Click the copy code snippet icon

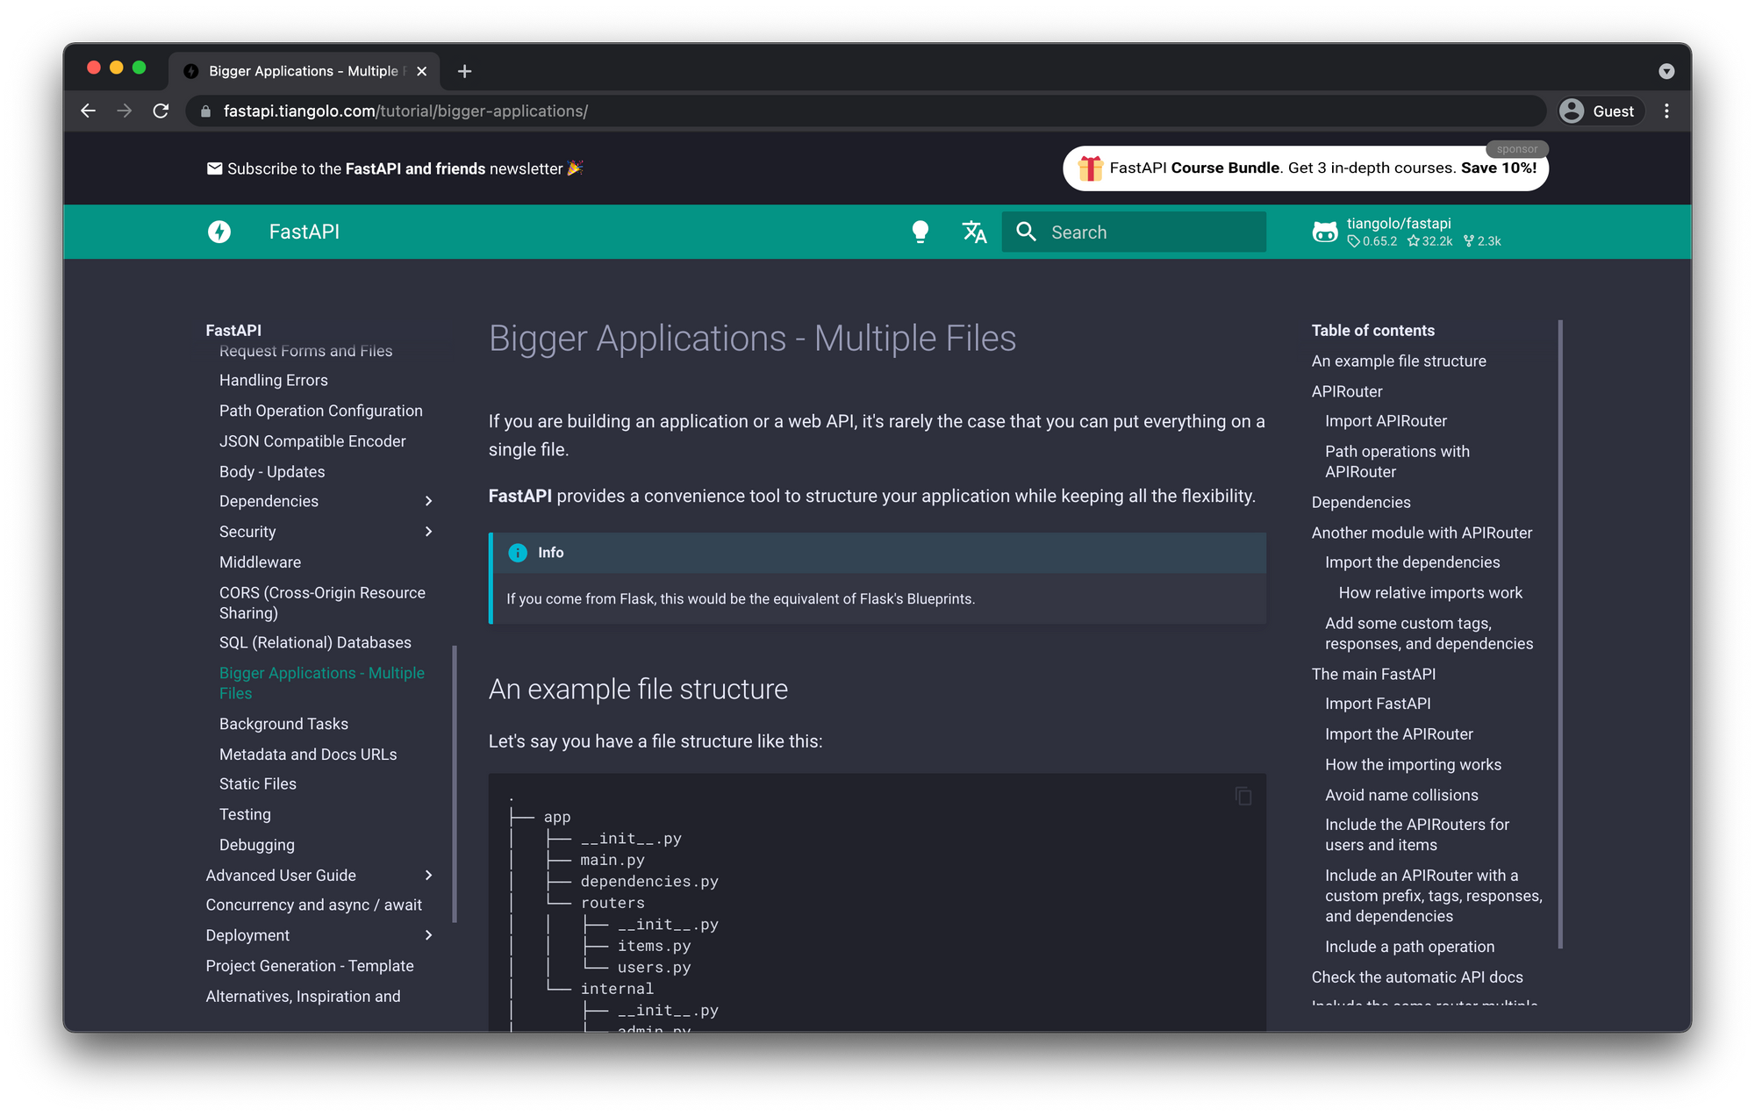[x=1241, y=795]
